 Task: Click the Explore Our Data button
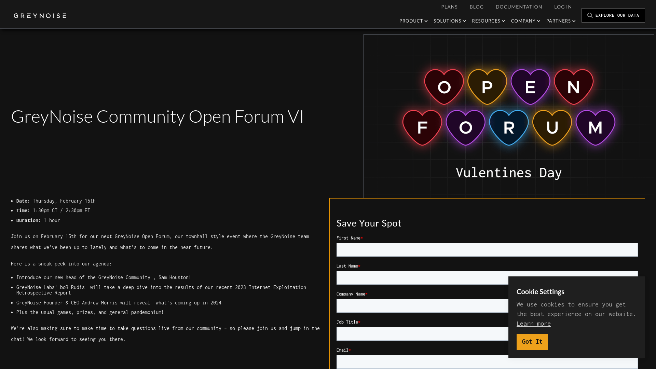[x=613, y=15]
